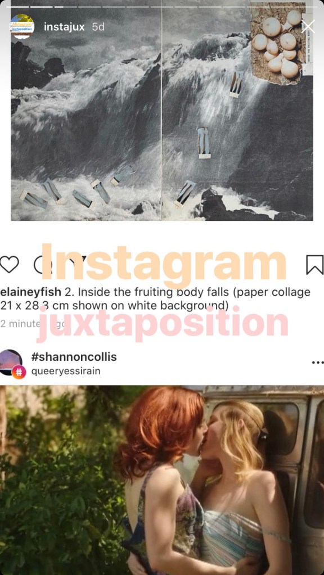Open the queeryessirain profile link
Viewport: 324px width, 575px height.
66,371
